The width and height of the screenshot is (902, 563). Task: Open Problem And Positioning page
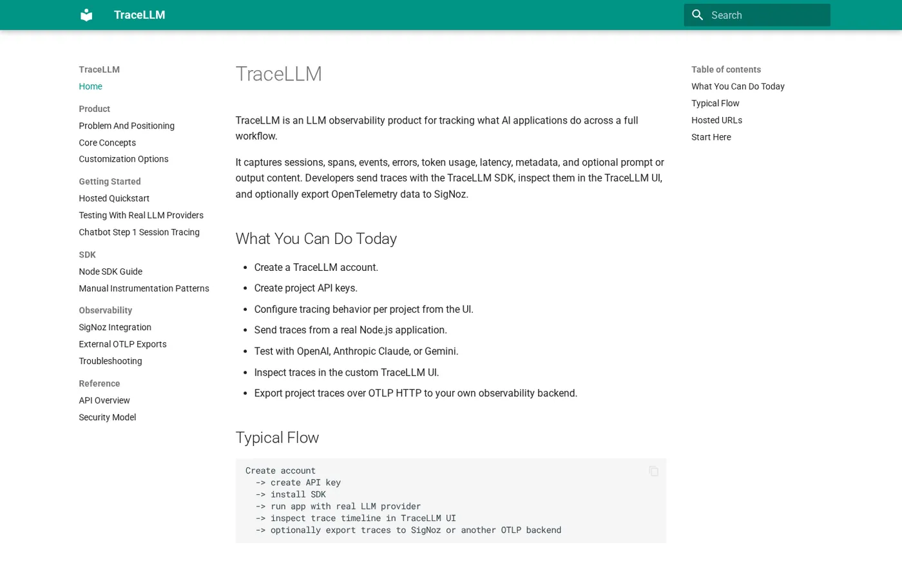[126, 125]
